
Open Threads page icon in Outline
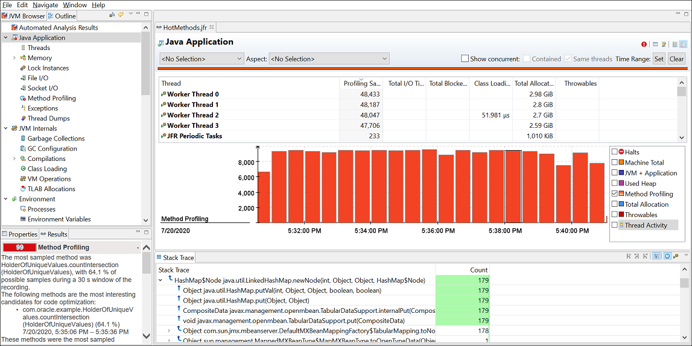(23, 48)
